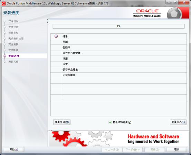Select the 安装概要 navigation step
Screen dimensions: 191x155
[13, 50]
